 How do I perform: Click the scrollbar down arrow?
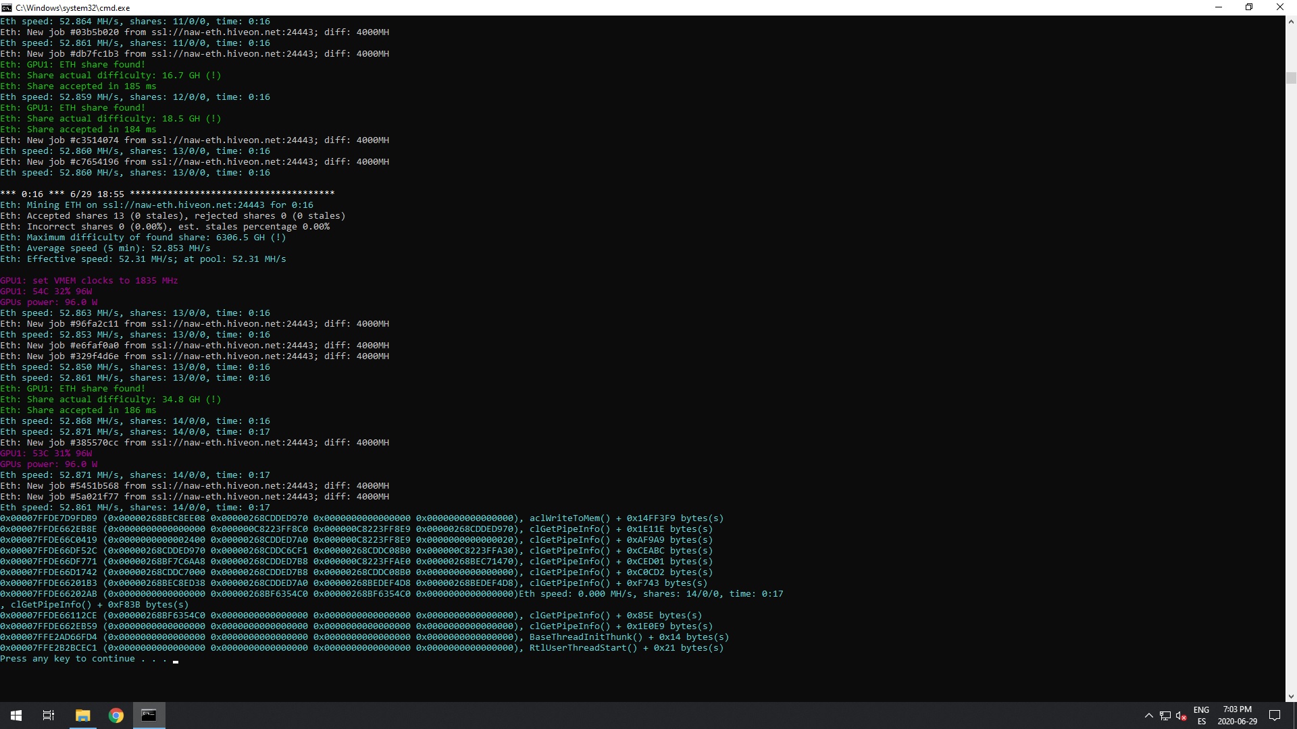[1291, 696]
